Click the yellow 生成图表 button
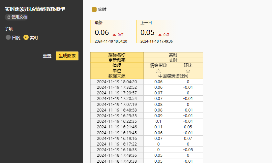272x163 pixels. click(67, 56)
